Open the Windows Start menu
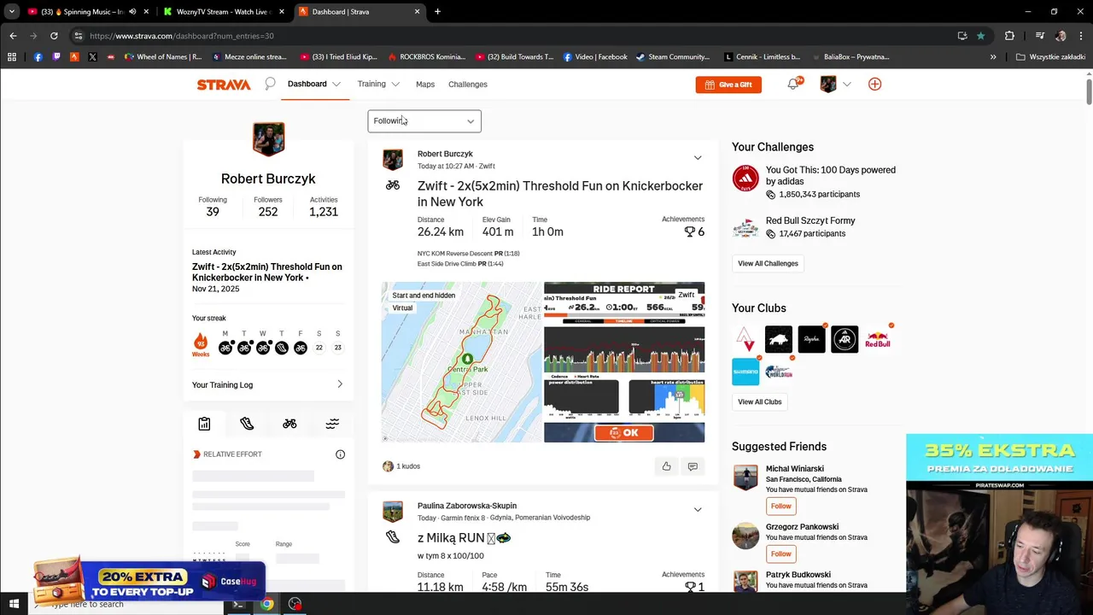Screen dimensions: 1093x615 pos(14,604)
